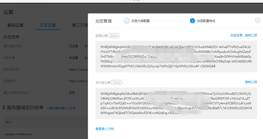Screen dimensions: 263x139
Task: Click the 接口加签方式 label
Action: point(13,46)
